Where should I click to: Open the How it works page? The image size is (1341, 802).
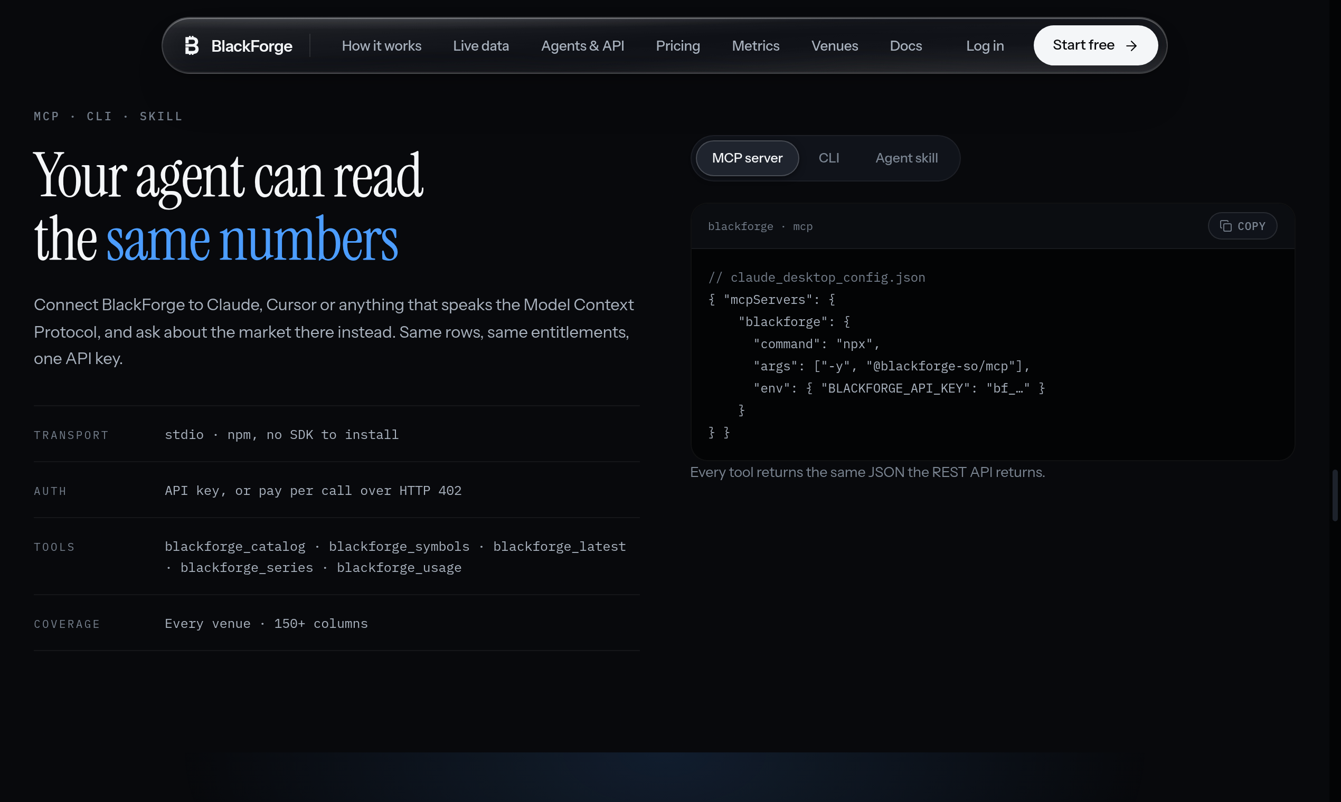point(381,46)
